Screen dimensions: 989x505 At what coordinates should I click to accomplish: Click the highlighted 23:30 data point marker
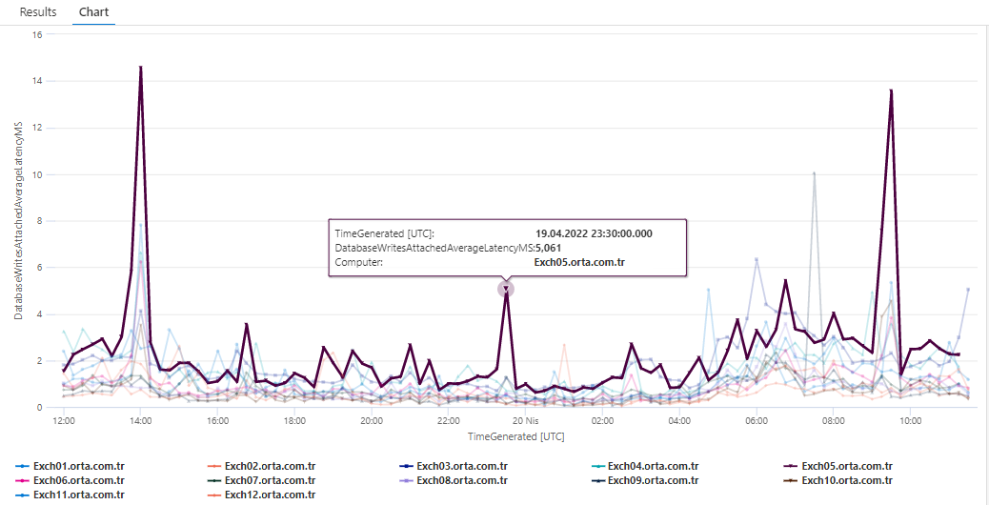[506, 290]
